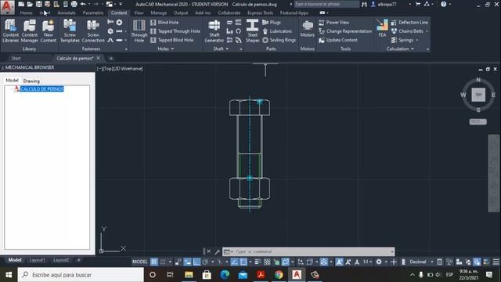Toggle Show Lineweight
The width and height of the screenshot is (501, 282).
[x=258, y=262]
